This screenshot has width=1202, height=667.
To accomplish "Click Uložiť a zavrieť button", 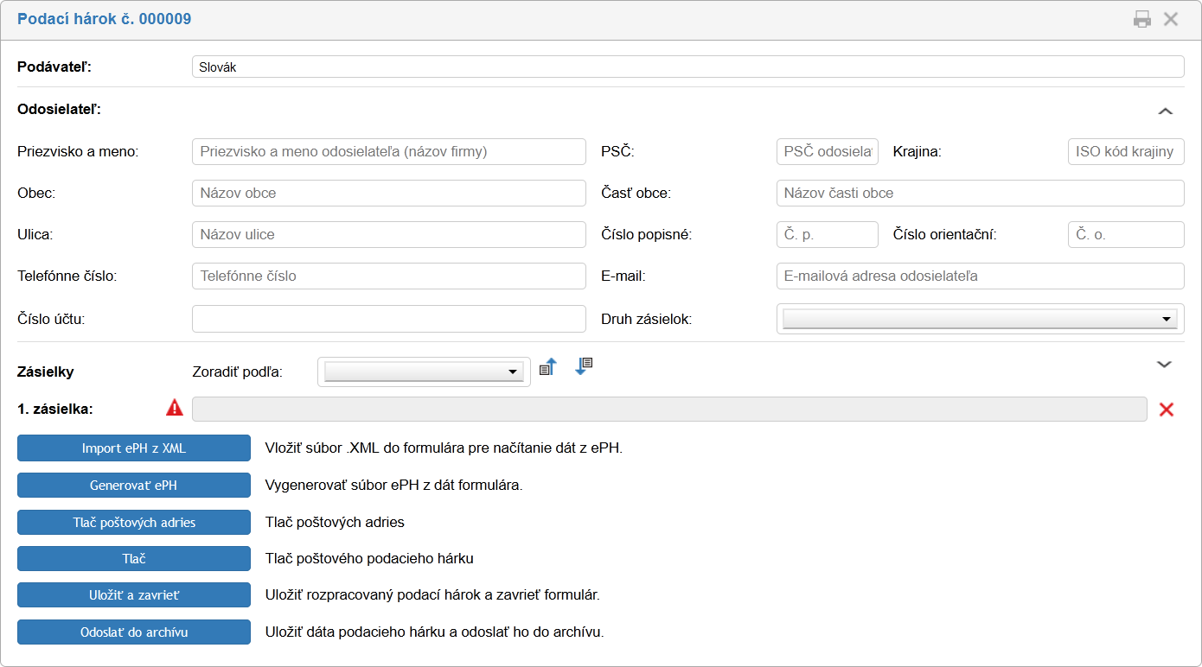I will 133,595.
